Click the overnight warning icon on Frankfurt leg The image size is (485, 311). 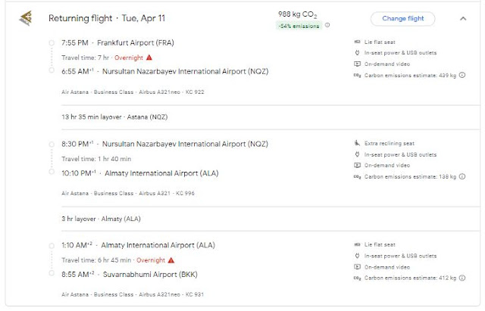click(x=149, y=57)
